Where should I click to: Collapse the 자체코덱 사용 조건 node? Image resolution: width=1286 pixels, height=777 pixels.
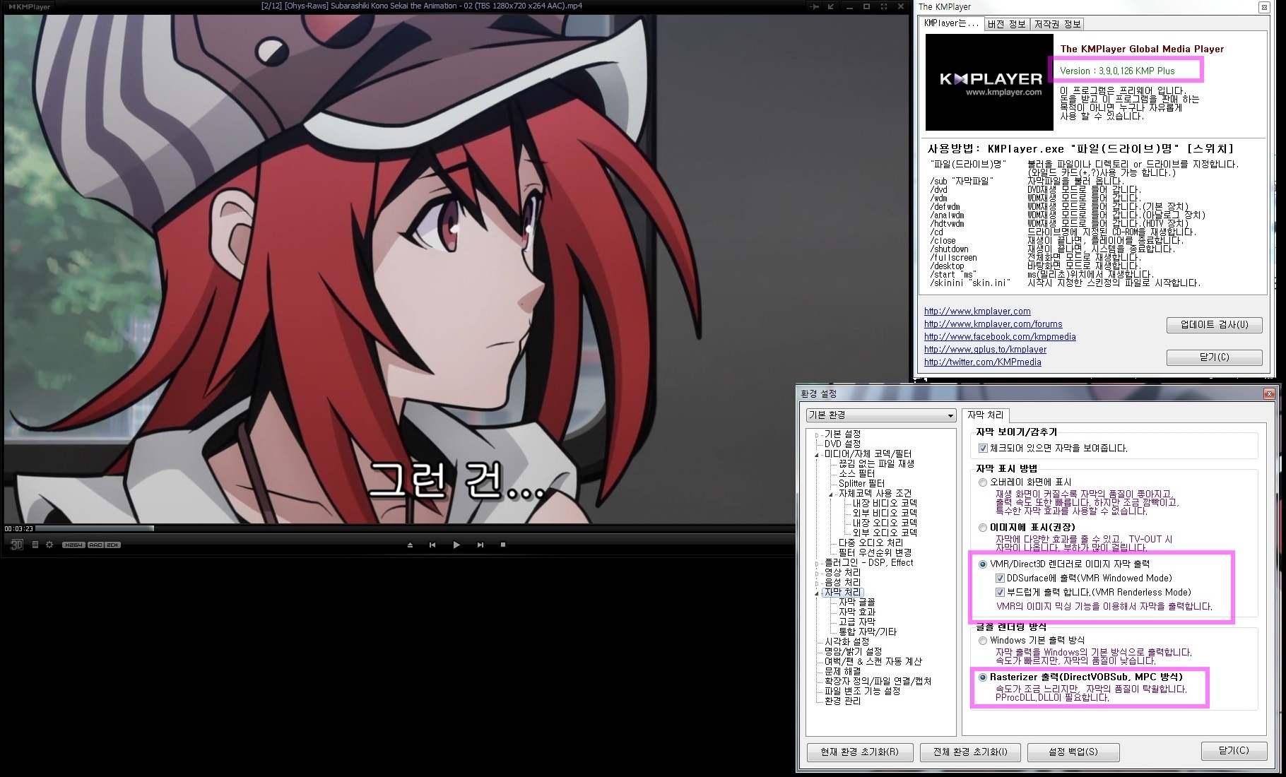click(832, 494)
